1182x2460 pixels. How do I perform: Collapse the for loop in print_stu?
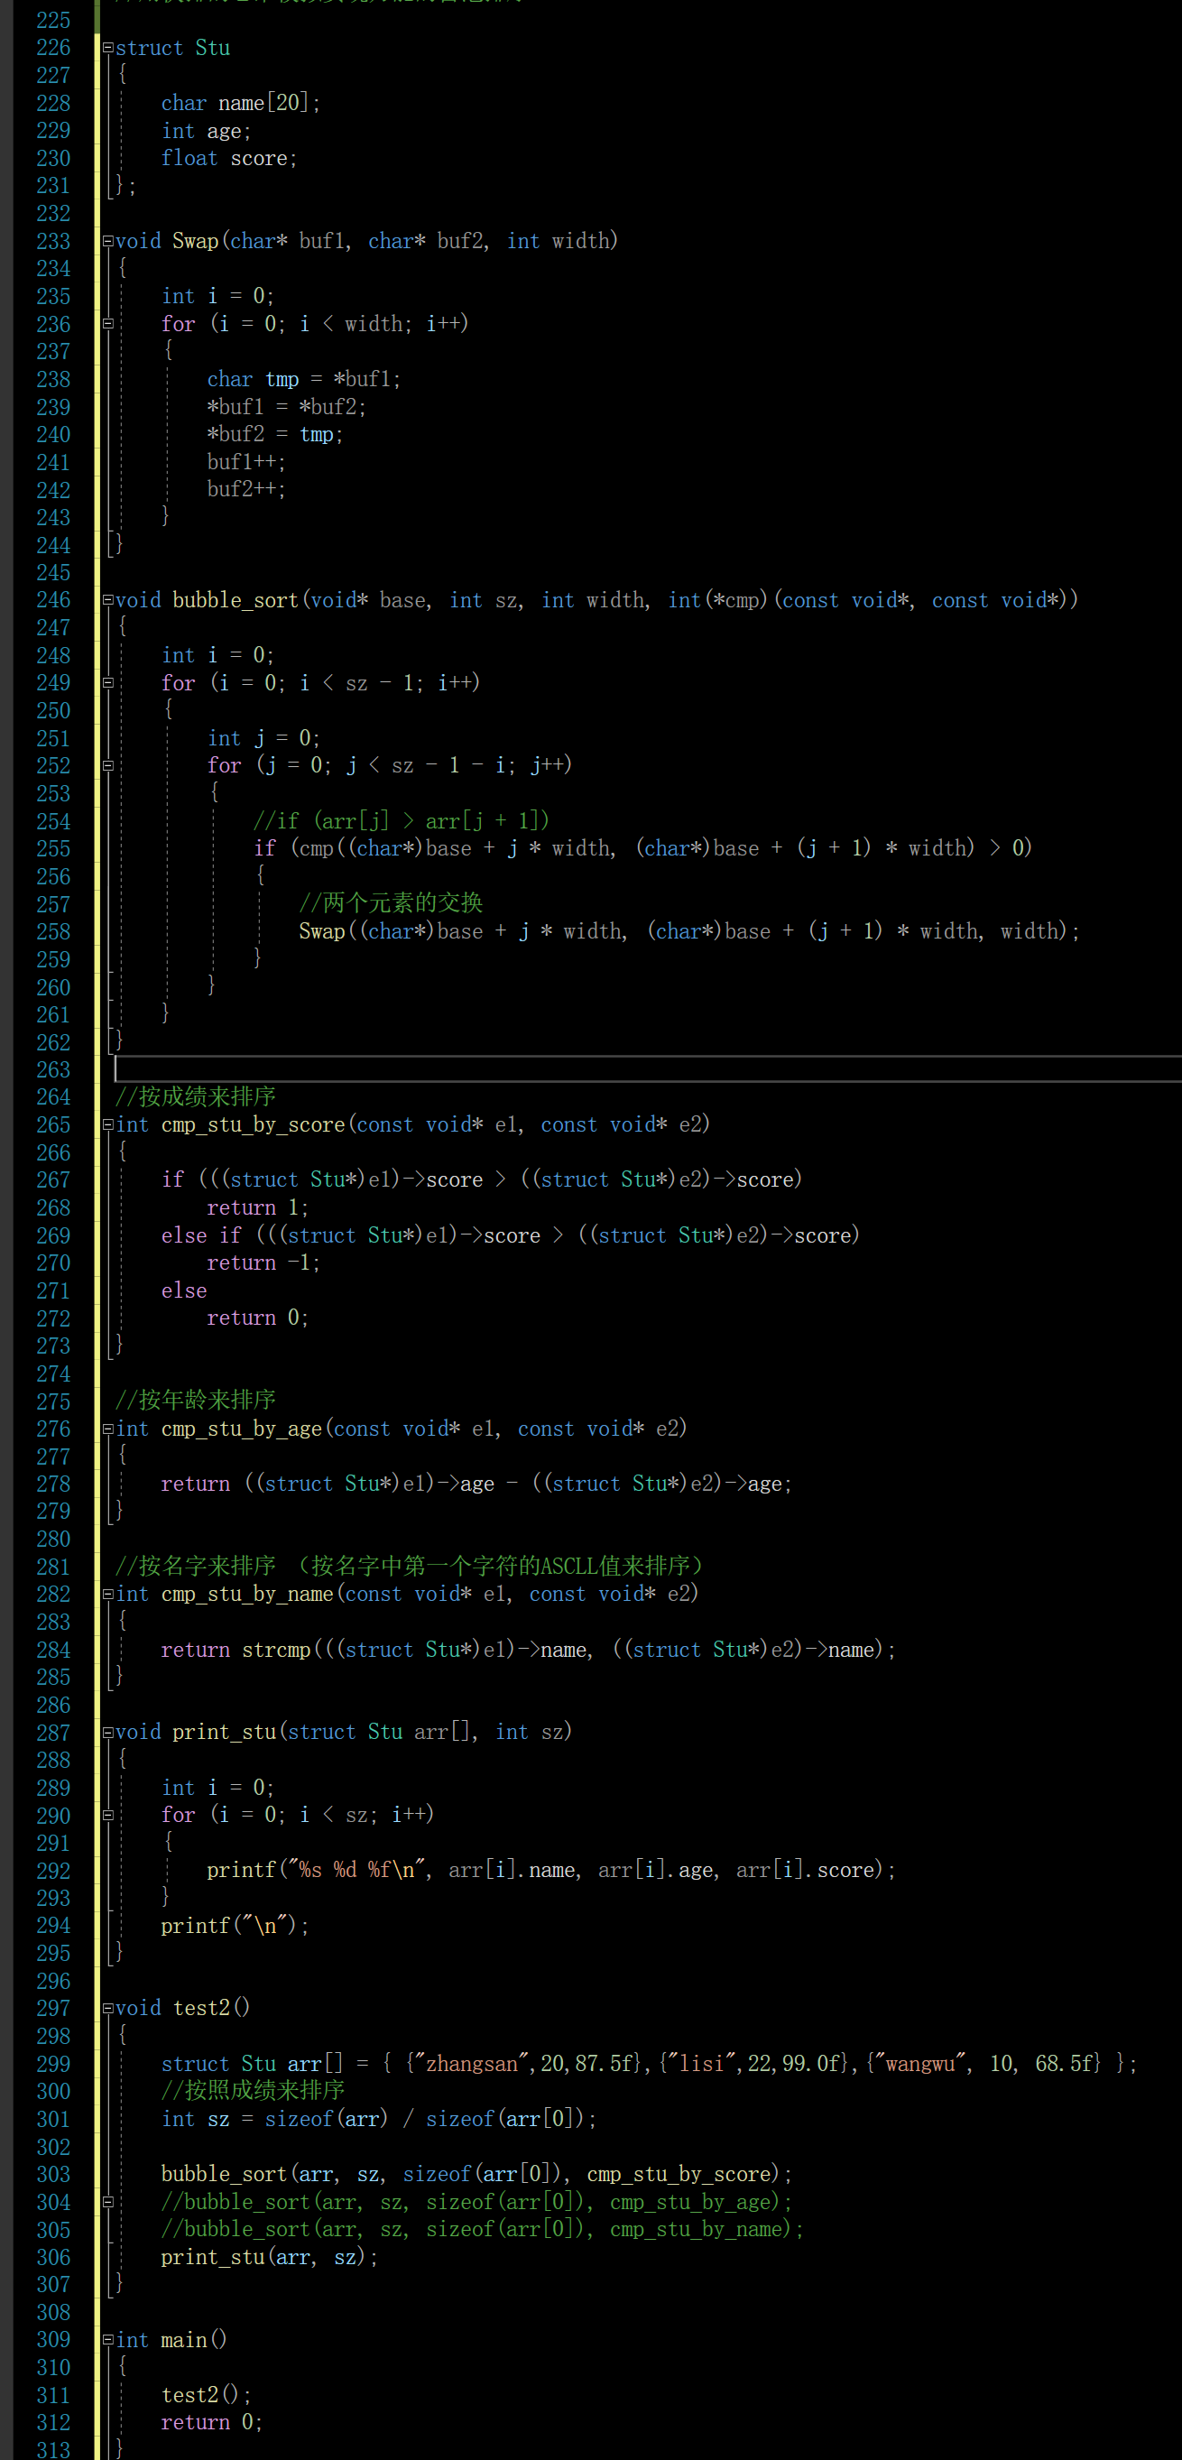[x=108, y=1815]
